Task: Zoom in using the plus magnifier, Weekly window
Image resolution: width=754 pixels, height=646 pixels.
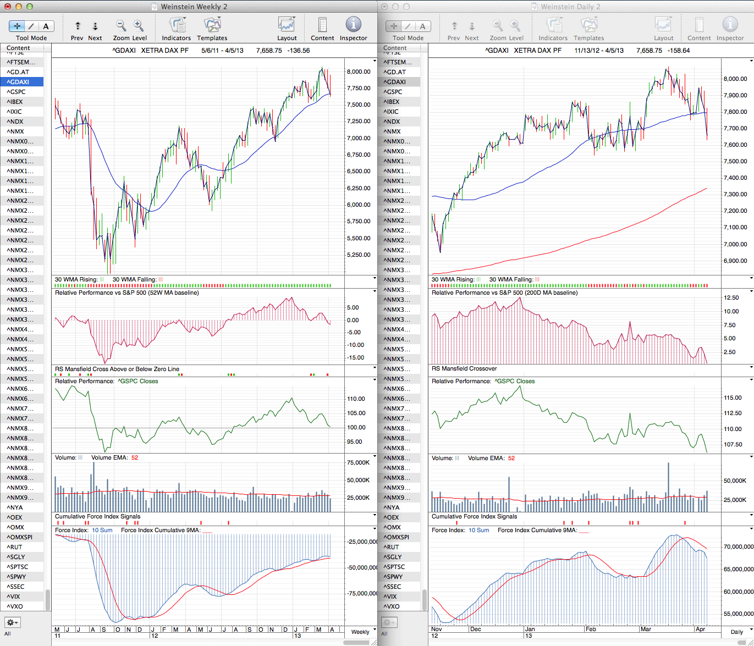Action: tap(139, 25)
